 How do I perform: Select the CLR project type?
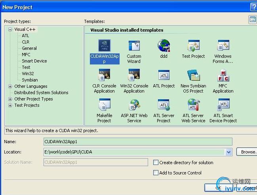point(26,42)
